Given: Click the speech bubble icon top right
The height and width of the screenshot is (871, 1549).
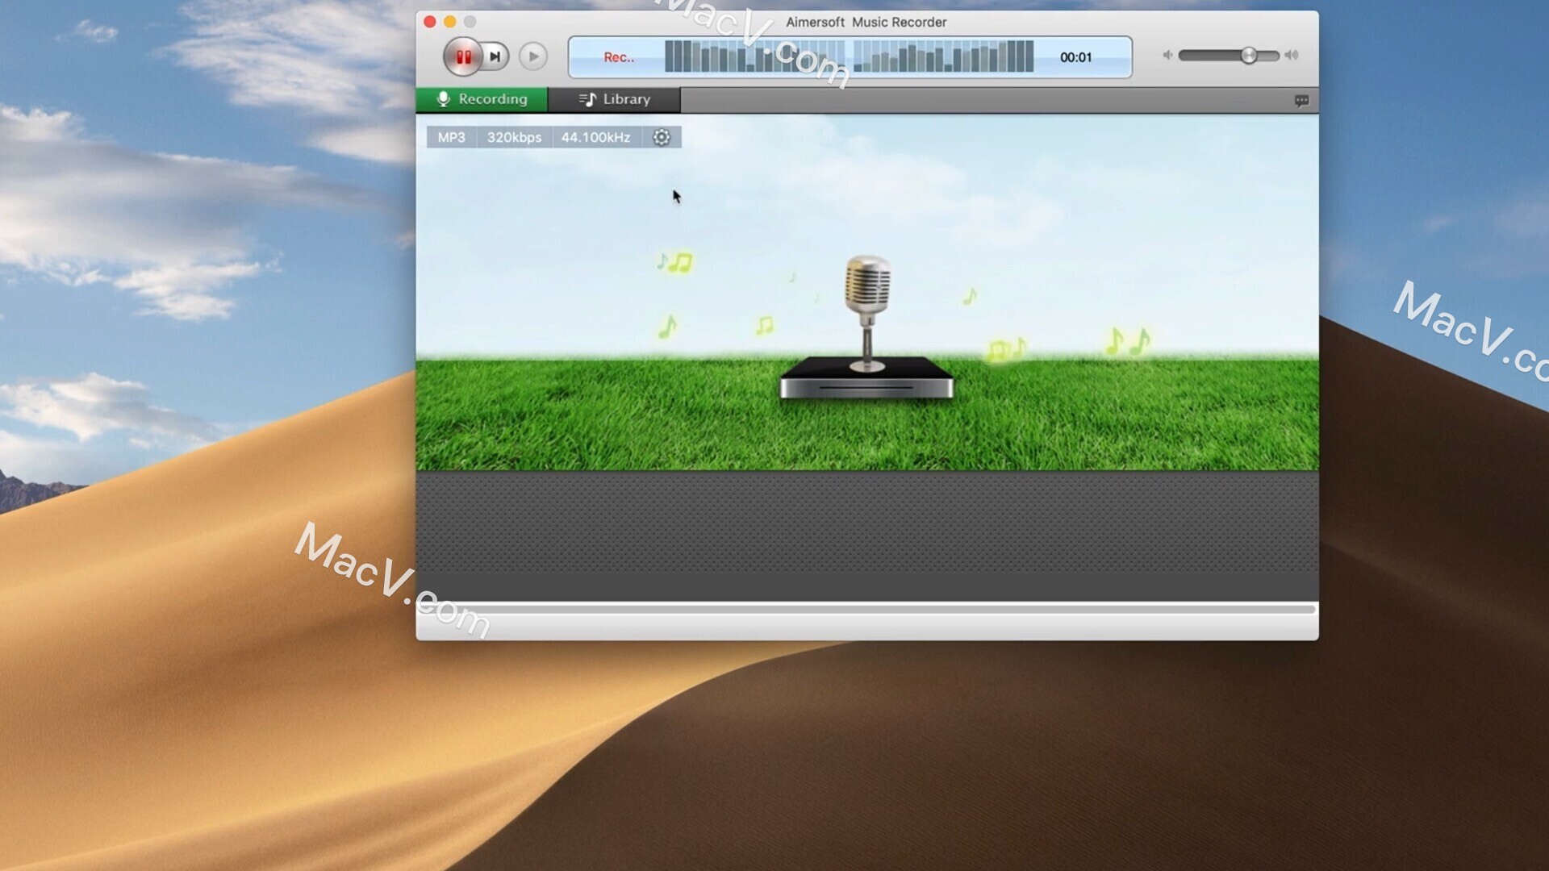Looking at the screenshot, I should (1301, 100).
